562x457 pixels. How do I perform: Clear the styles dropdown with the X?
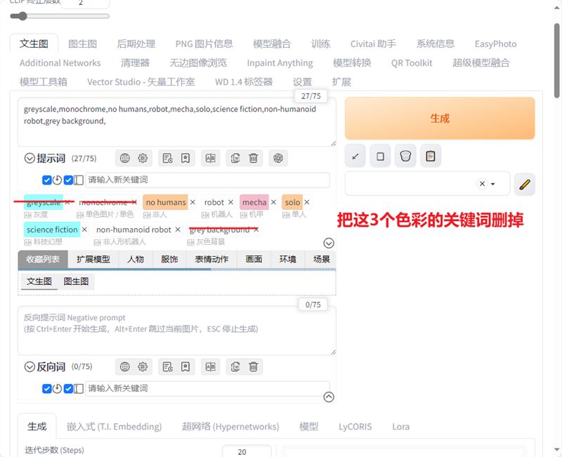pos(482,184)
